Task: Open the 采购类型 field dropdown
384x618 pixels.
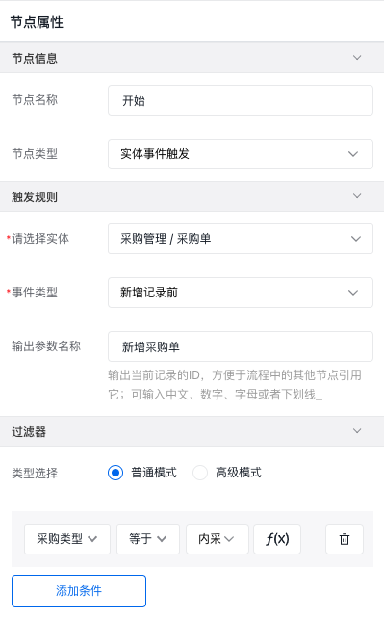Action: tap(67, 539)
